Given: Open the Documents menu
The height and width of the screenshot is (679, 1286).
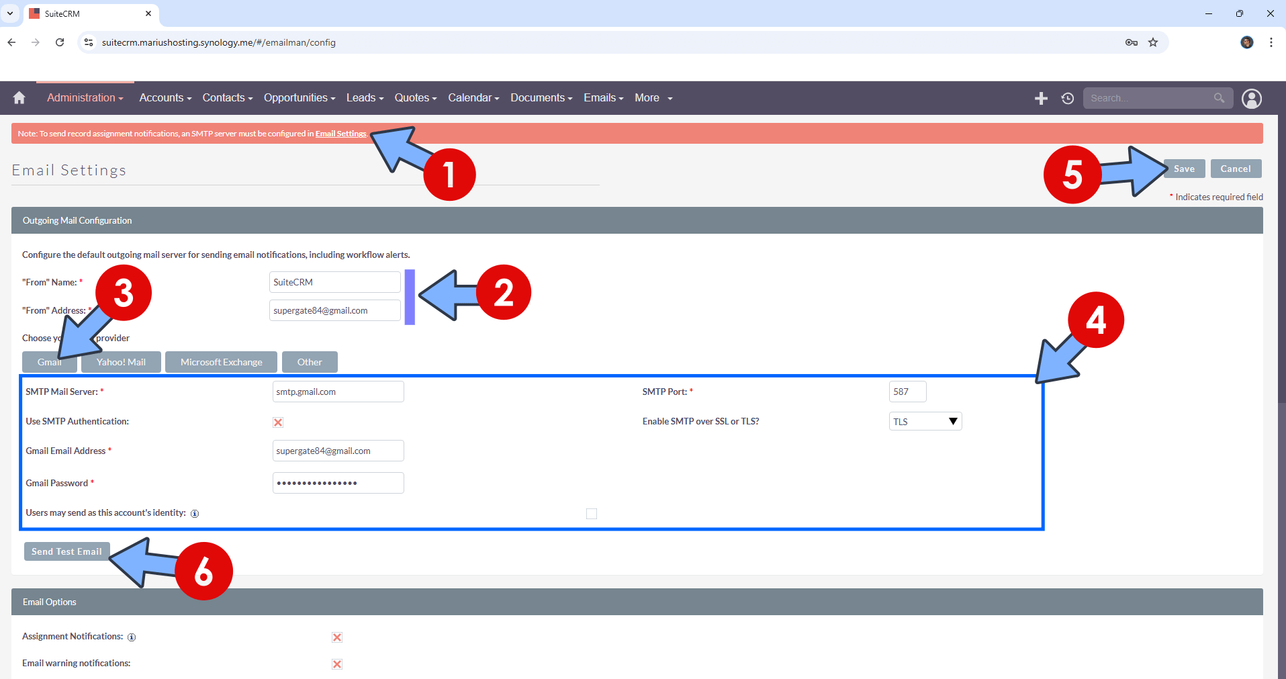Looking at the screenshot, I should coord(541,98).
